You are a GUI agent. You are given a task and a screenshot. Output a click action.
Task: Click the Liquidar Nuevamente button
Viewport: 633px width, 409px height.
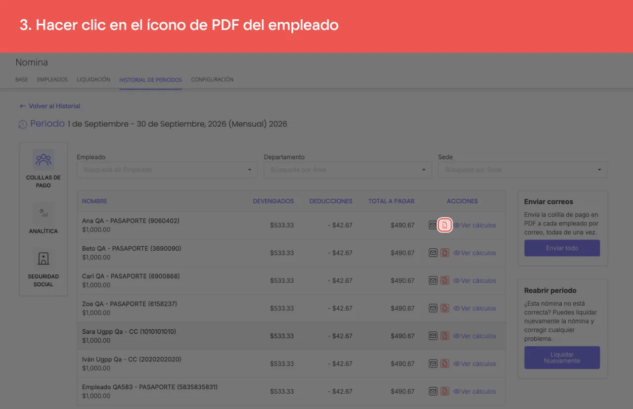[562, 358]
